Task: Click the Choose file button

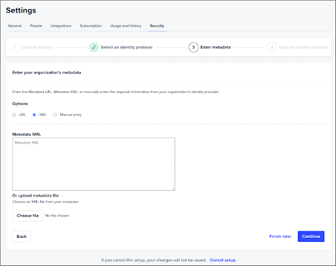Action: click(28, 216)
